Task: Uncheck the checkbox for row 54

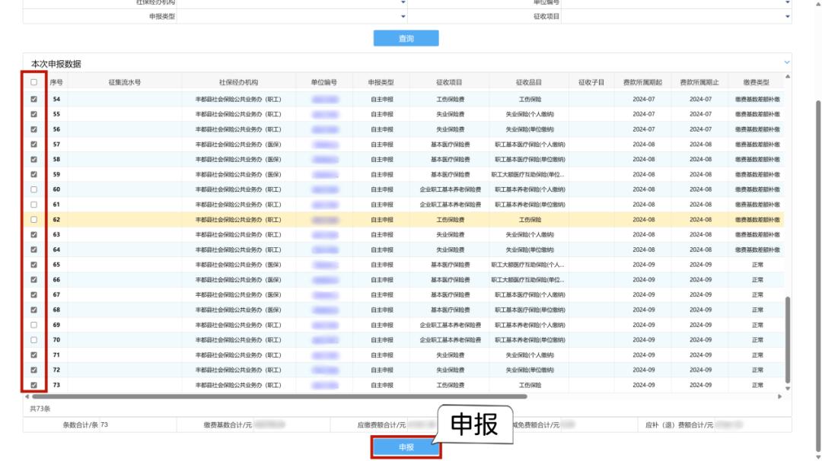Action: 34,99
